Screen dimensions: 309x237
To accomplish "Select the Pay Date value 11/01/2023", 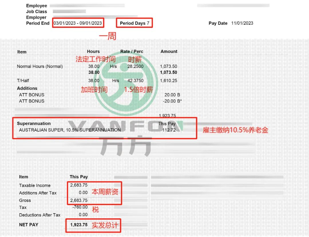I will 242,23.
